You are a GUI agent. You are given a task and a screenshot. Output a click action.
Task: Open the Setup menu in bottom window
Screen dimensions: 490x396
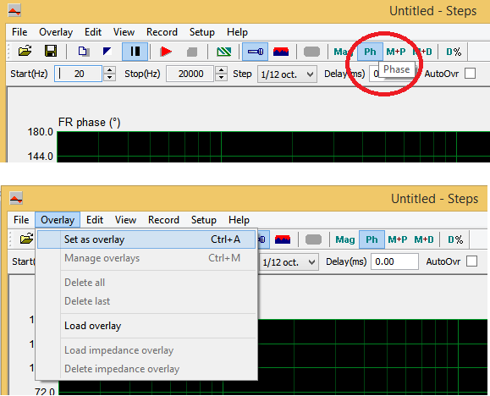coord(204,220)
